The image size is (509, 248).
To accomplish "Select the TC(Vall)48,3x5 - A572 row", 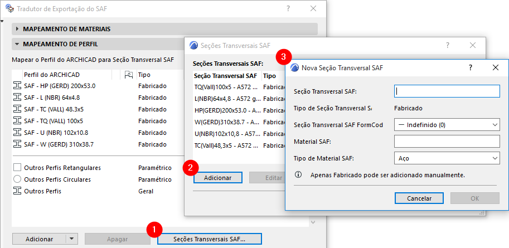I will (239, 145).
